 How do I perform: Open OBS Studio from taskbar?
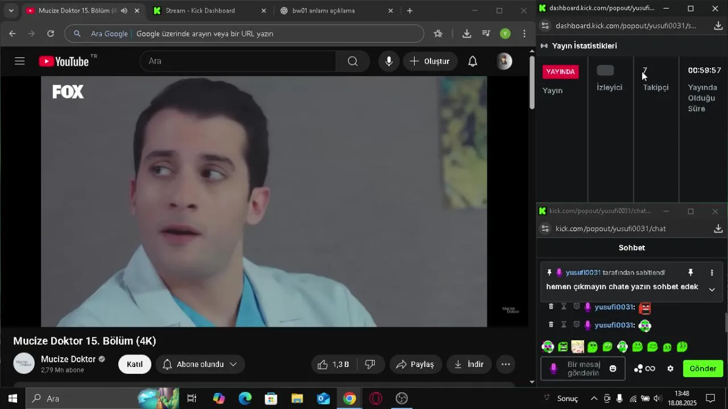coord(402,398)
